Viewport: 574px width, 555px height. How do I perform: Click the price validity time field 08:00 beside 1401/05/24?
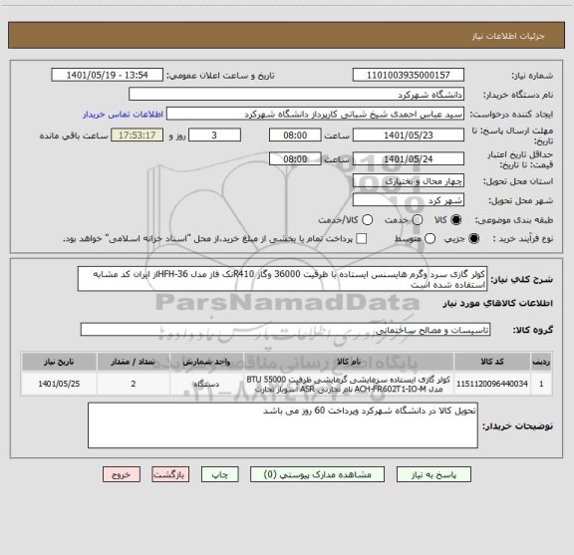(x=295, y=158)
